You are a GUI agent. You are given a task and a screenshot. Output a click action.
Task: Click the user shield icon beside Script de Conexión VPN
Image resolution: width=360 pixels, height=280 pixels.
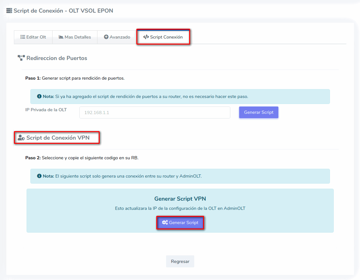21,138
